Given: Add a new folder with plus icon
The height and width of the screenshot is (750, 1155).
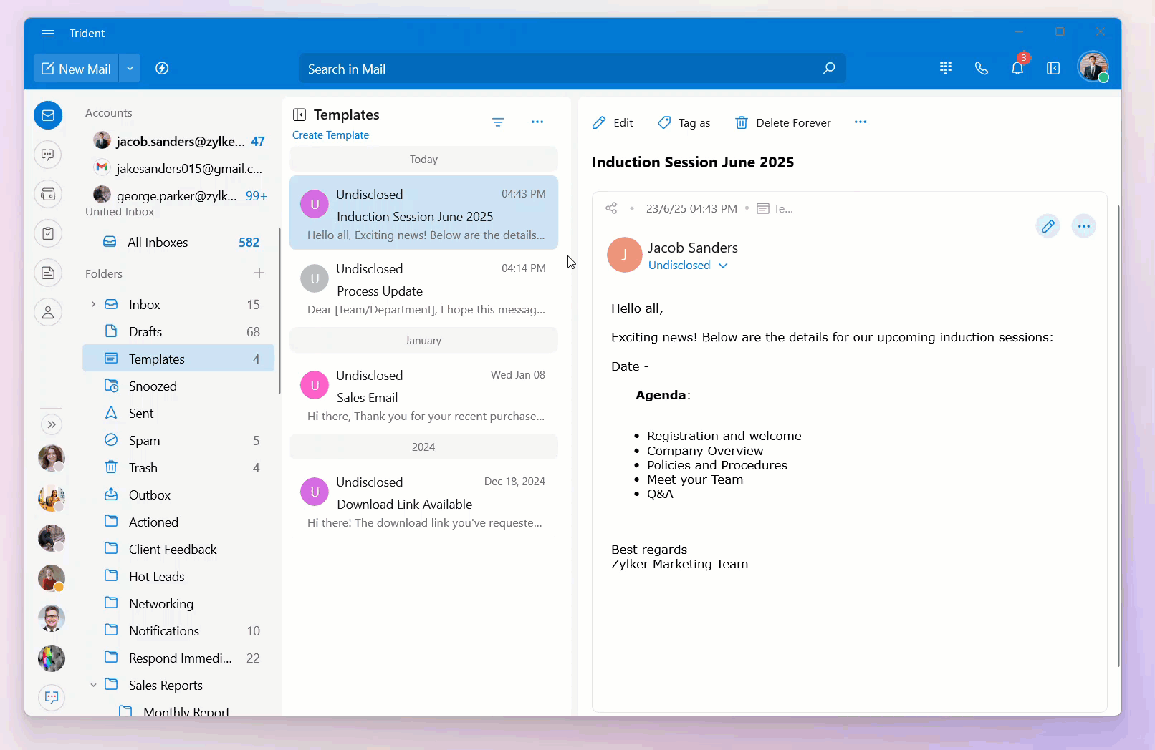Looking at the screenshot, I should [x=259, y=273].
